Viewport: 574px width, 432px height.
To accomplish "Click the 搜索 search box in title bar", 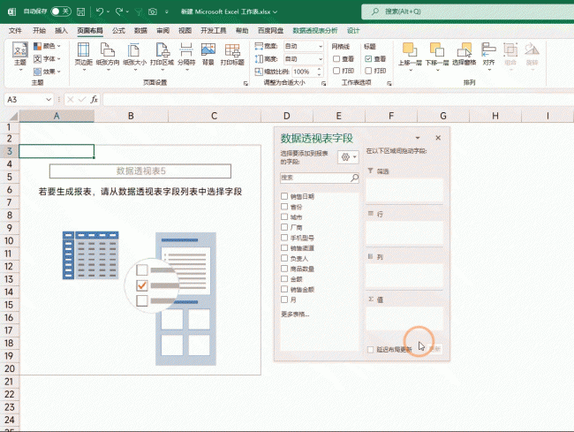I will [x=467, y=11].
